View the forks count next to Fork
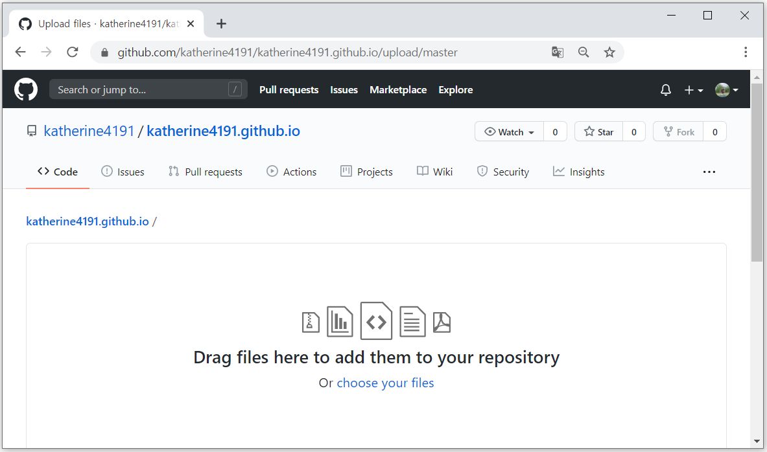 pyautogui.click(x=714, y=131)
